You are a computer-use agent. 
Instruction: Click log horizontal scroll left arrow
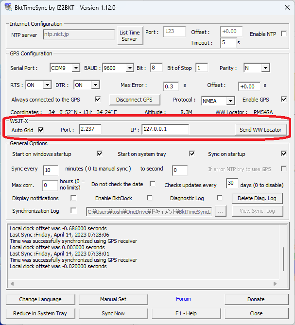point(12,284)
